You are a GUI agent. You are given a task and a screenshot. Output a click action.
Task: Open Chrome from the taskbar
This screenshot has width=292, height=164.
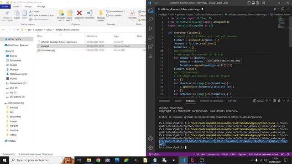click(98, 160)
